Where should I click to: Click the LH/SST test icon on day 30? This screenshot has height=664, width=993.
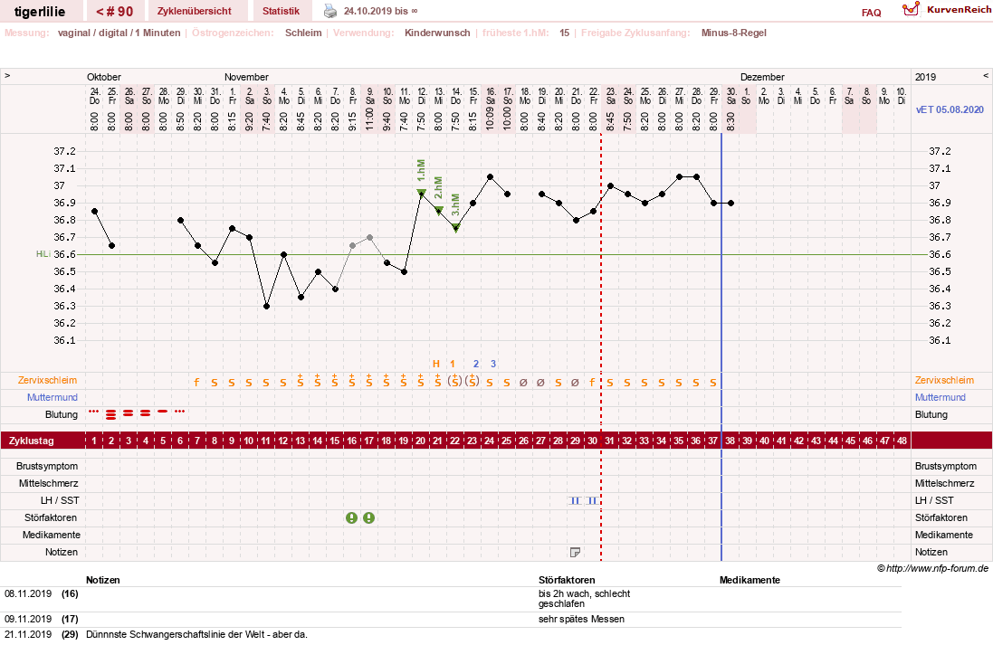click(x=592, y=500)
